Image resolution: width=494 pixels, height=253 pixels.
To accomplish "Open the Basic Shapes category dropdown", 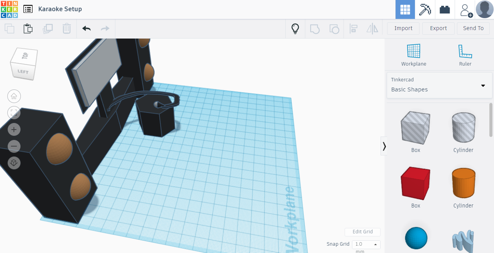I will (x=440, y=85).
